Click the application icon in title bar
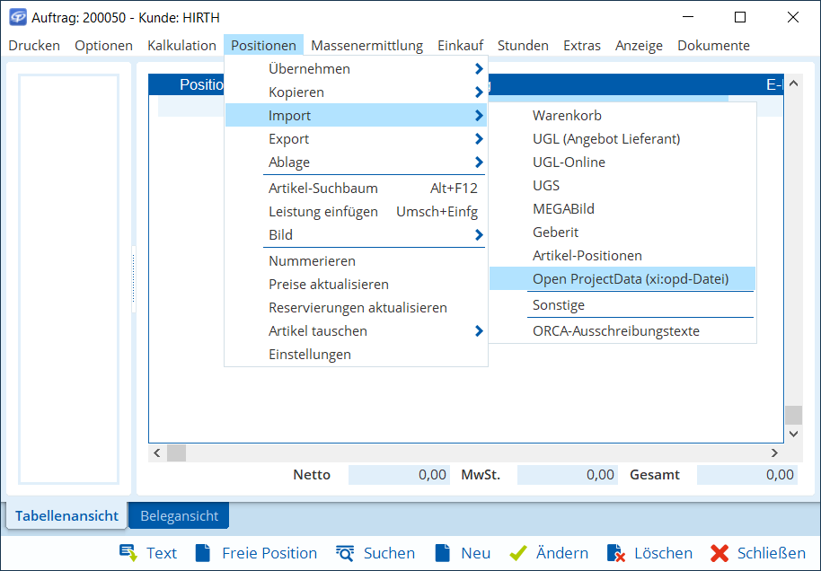Image resolution: width=821 pixels, height=571 pixels. (17, 17)
